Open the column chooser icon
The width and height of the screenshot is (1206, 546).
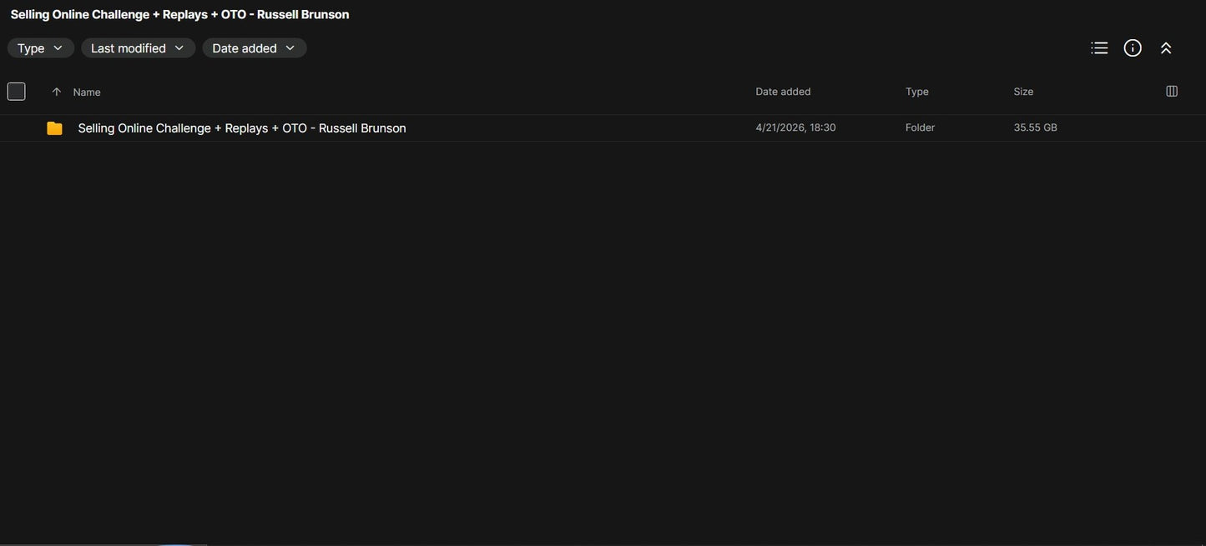point(1172,92)
